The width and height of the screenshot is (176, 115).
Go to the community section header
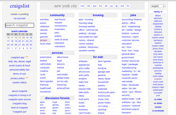pos(57,15)
